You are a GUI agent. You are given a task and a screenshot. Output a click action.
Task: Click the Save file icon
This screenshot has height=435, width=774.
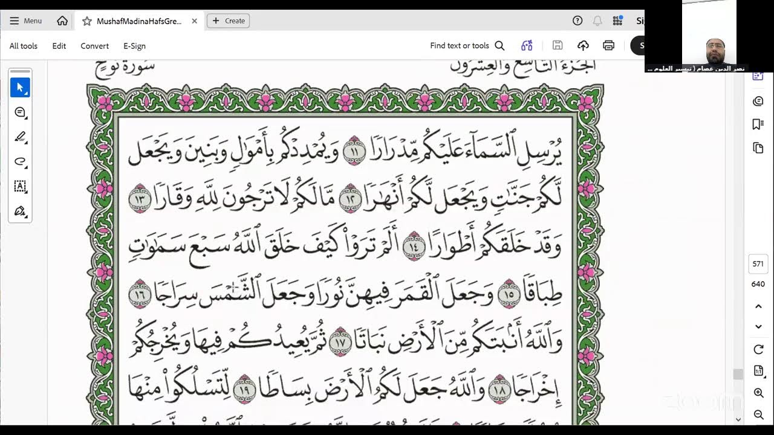click(x=558, y=45)
